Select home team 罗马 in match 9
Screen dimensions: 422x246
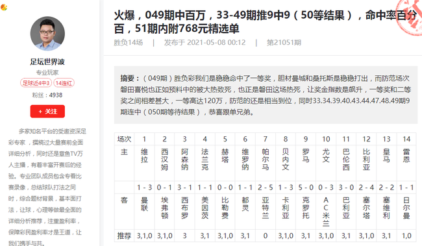tap(306, 156)
